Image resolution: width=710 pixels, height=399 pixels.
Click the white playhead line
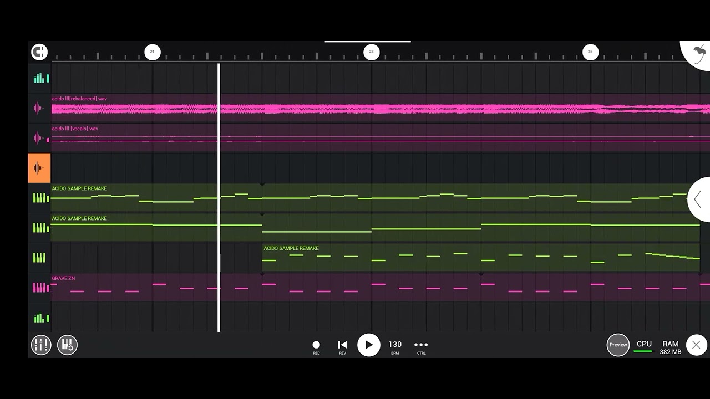(x=219, y=197)
